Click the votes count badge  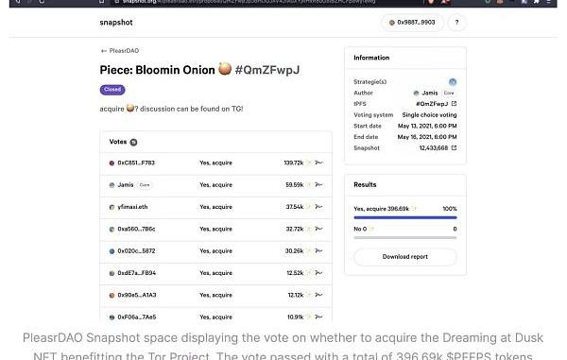pos(133,142)
